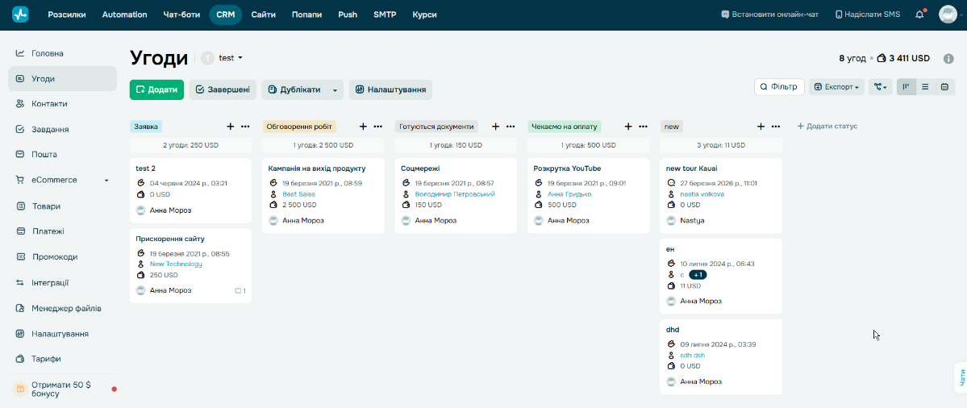The height and width of the screenshot is (408, 967).
Task: Open the user avatar menu
Action: pos(948,15)
